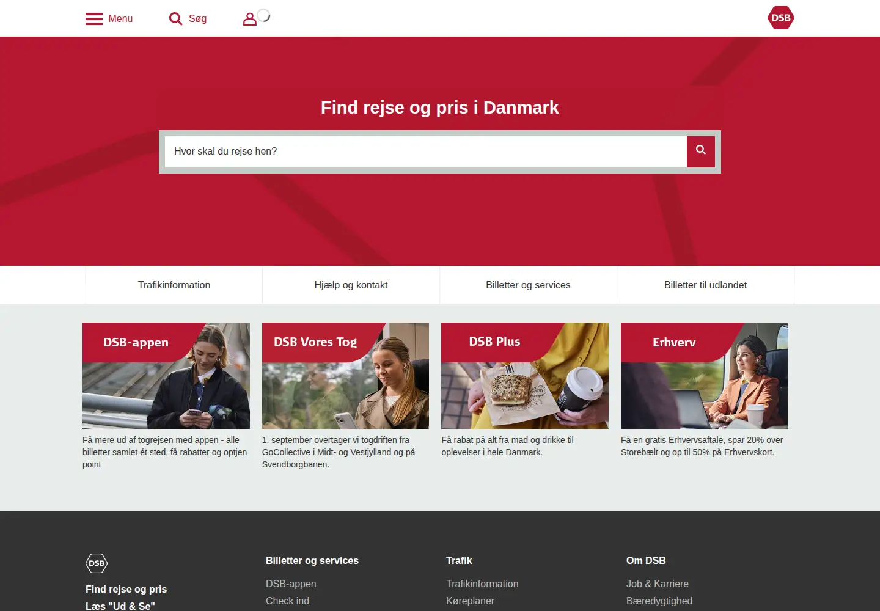This screenshot has width=880, height=611.
Task: Click the footer DSB-appen link
Action: [x=291, y=584]
